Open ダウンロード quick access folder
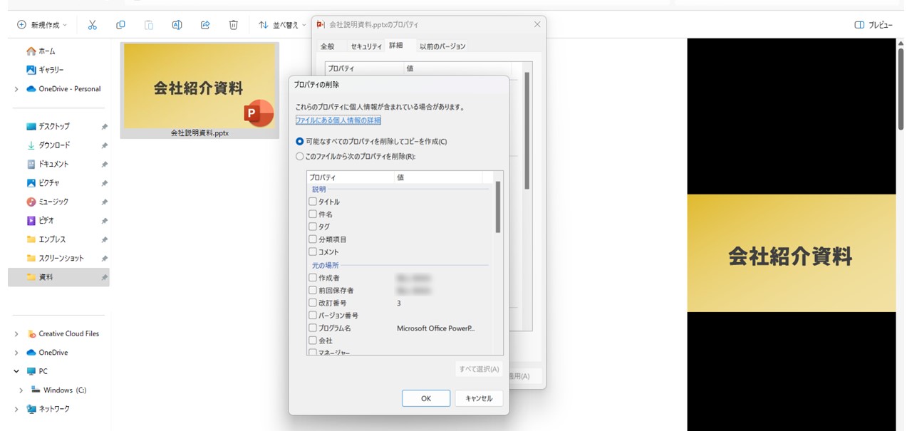This screenshot has height=431, width=912. tap(48, 145)
